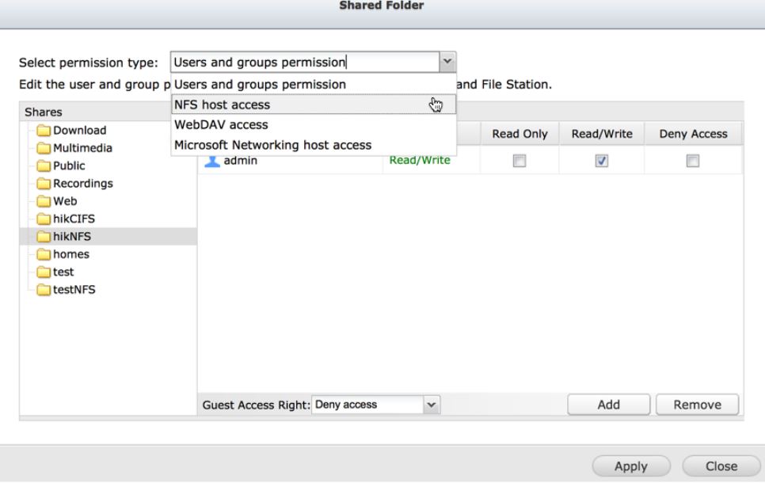Click the hikCIFS folder icon

tap(44, 219)
